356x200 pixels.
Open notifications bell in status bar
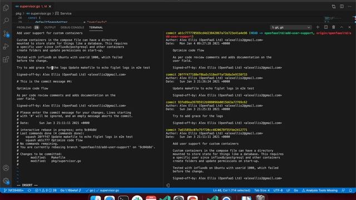350,190
